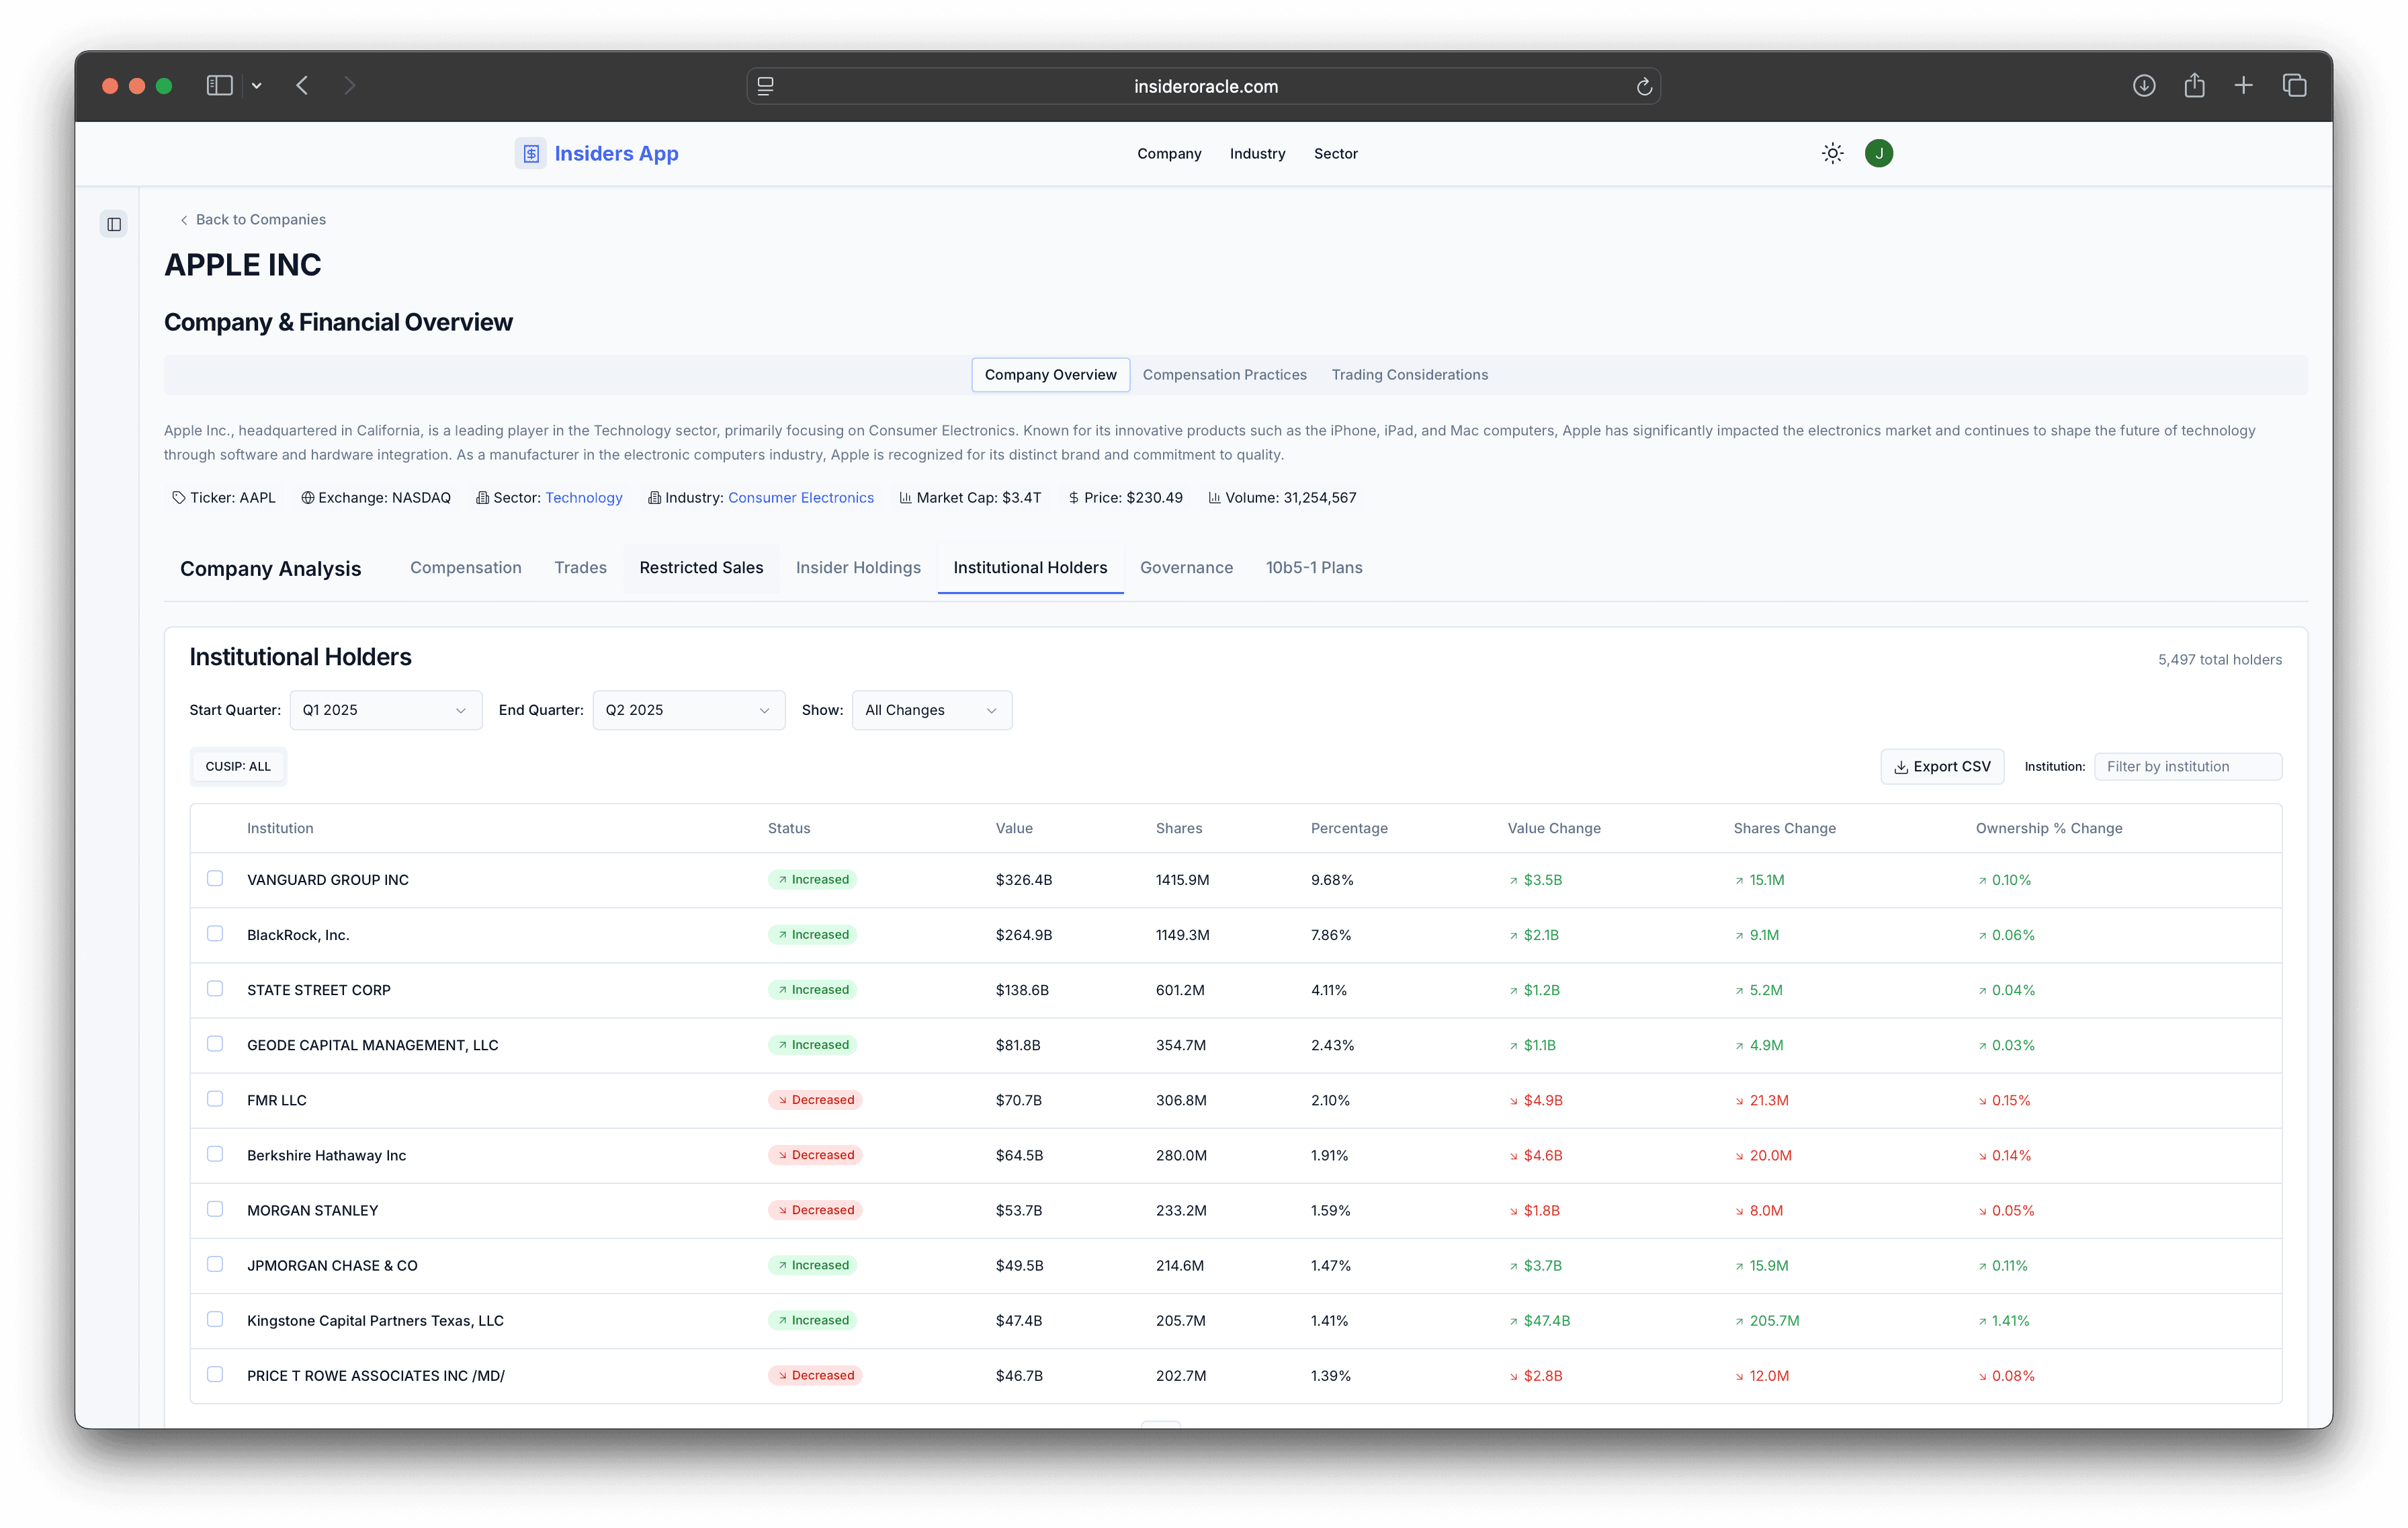Click the Insiders App logo icon
The width and height of the screenshot is (2408, 1528).
tap(531, 153)
